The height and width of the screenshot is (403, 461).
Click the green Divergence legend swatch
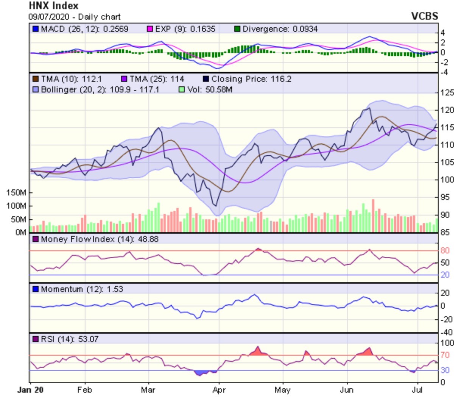click(x=238, y=29)
